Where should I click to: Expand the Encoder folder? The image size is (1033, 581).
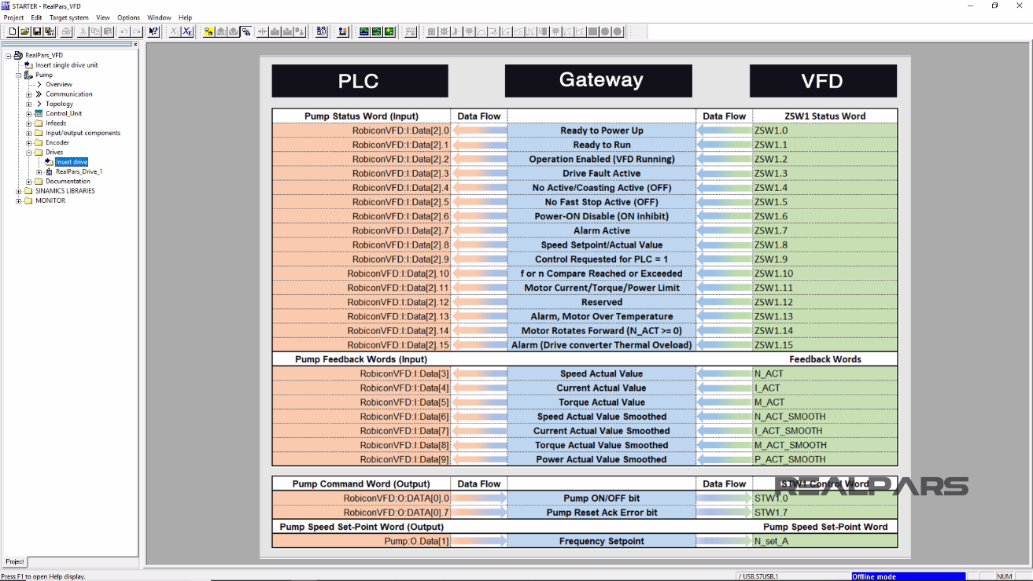click(29, 142)
